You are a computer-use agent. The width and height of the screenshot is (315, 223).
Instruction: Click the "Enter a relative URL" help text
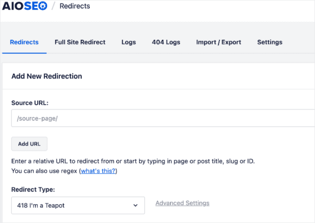pyautogui.click(x=133, y=161)
